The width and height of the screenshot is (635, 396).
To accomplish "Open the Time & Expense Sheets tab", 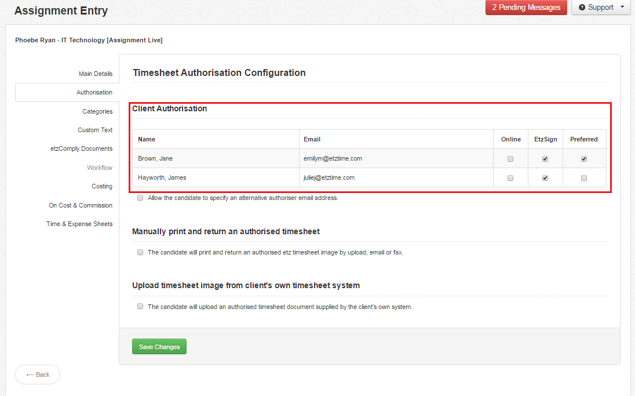I will point(79,224).
